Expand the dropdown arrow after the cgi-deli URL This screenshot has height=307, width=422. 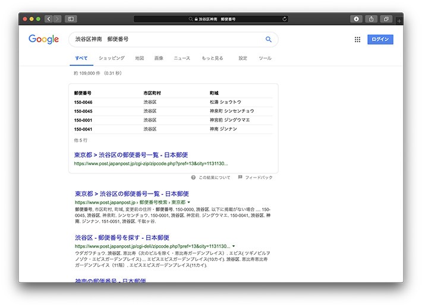click(234, 246)
